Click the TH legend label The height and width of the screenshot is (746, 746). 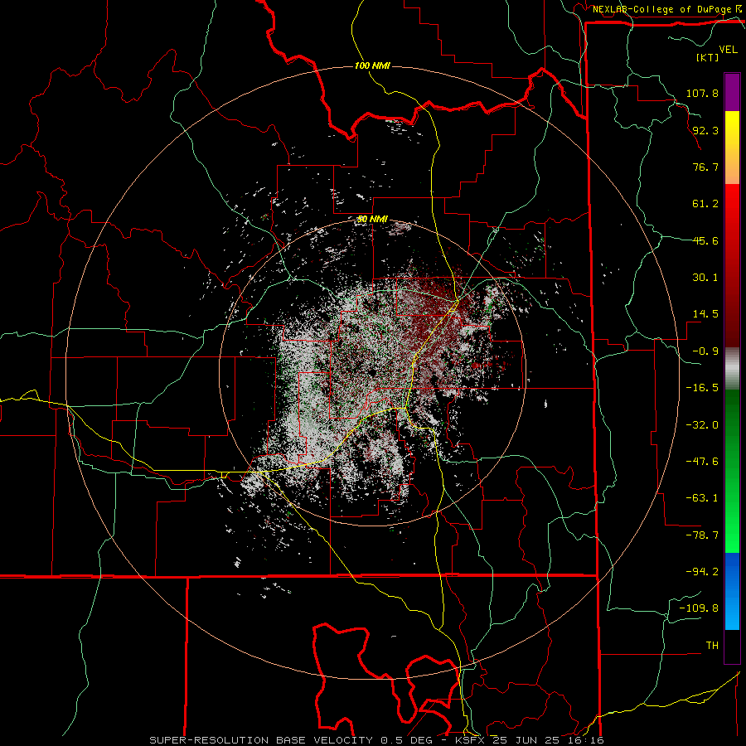point(712,646)
